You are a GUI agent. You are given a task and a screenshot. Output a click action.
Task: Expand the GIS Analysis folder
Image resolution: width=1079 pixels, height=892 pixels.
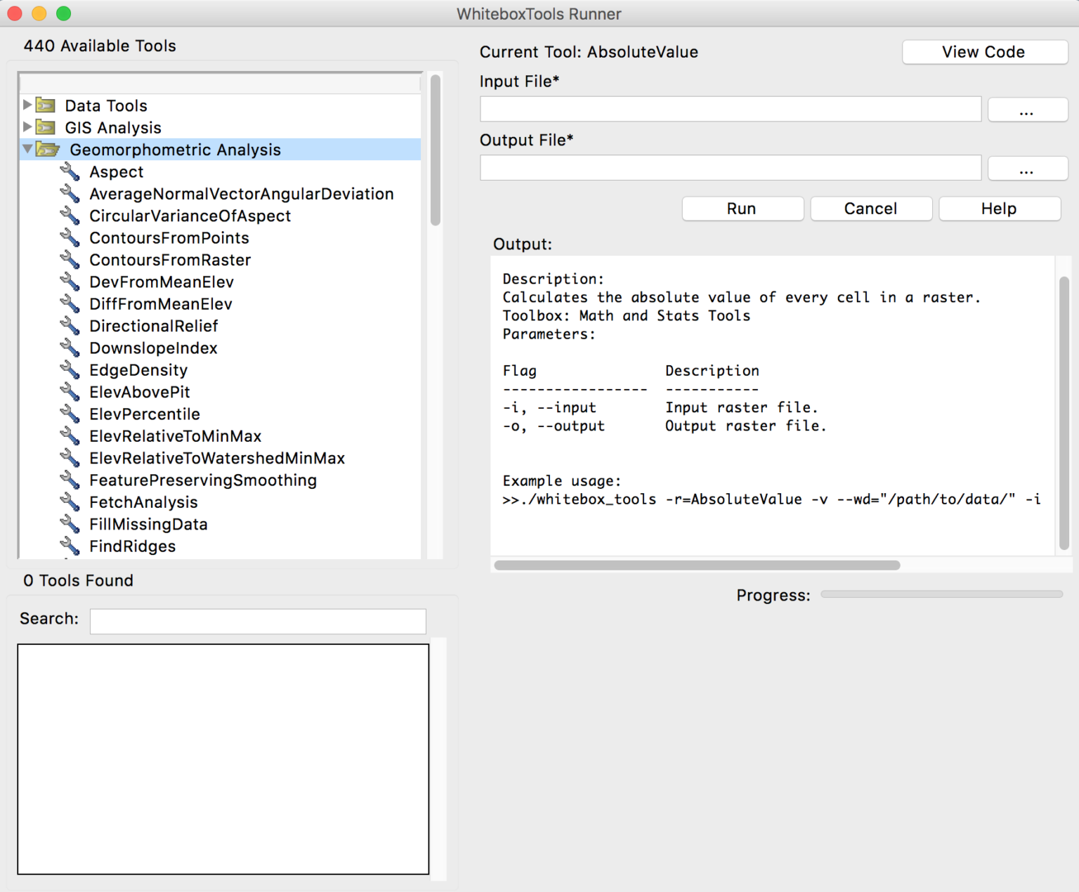[27, 127]
